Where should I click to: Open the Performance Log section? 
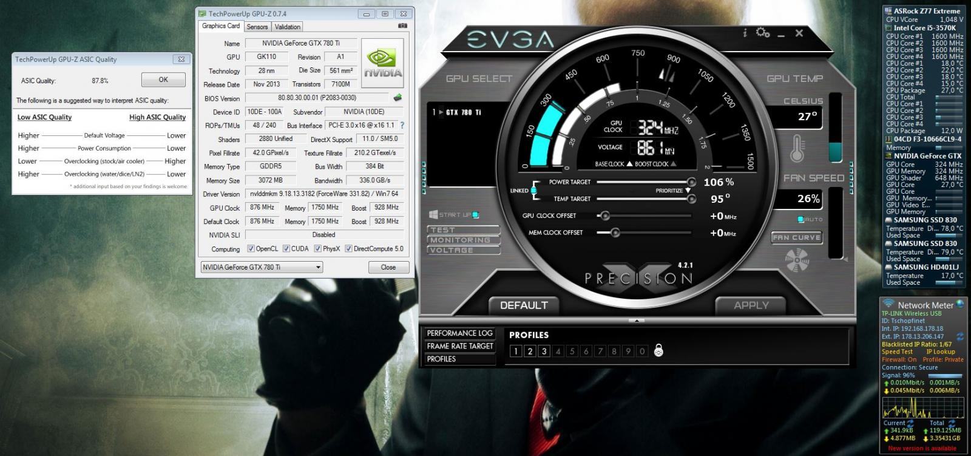(459, 333)
